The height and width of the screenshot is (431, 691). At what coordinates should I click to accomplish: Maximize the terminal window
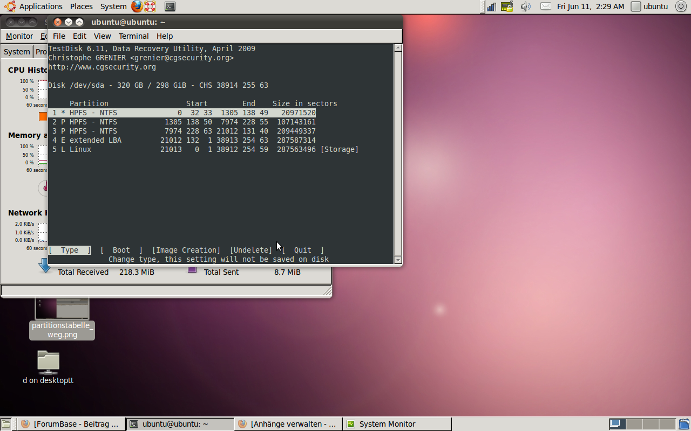point(79,22)
